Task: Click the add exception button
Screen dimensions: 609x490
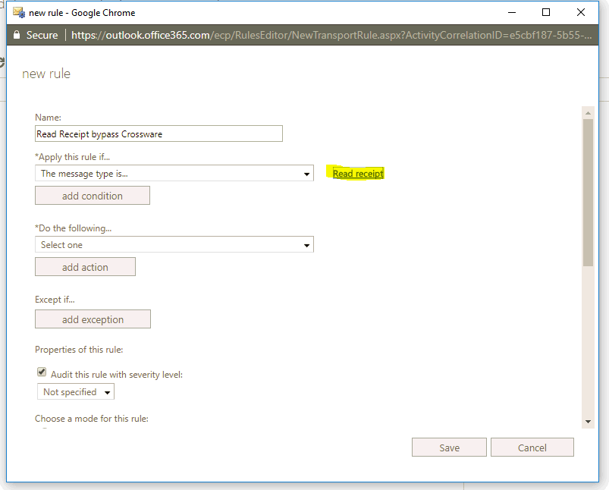Action: (93, 319)
